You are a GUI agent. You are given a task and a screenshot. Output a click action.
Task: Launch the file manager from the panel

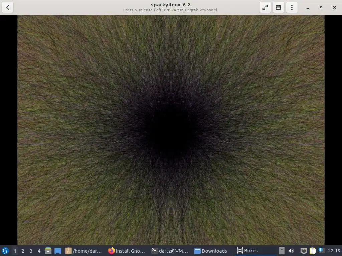coord(48,251)
